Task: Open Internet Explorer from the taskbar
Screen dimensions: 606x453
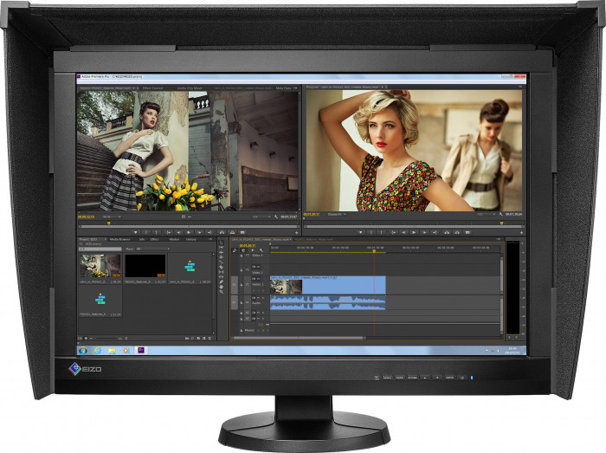Action: coord(98,350)
